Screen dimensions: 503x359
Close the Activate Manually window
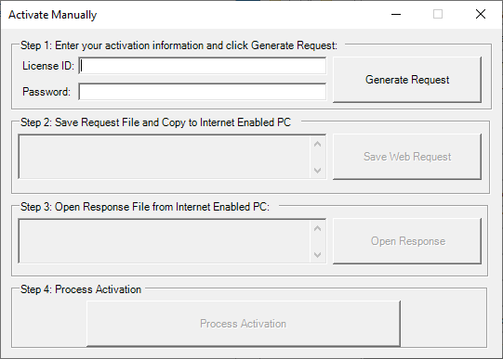click(x=481, y=14)
